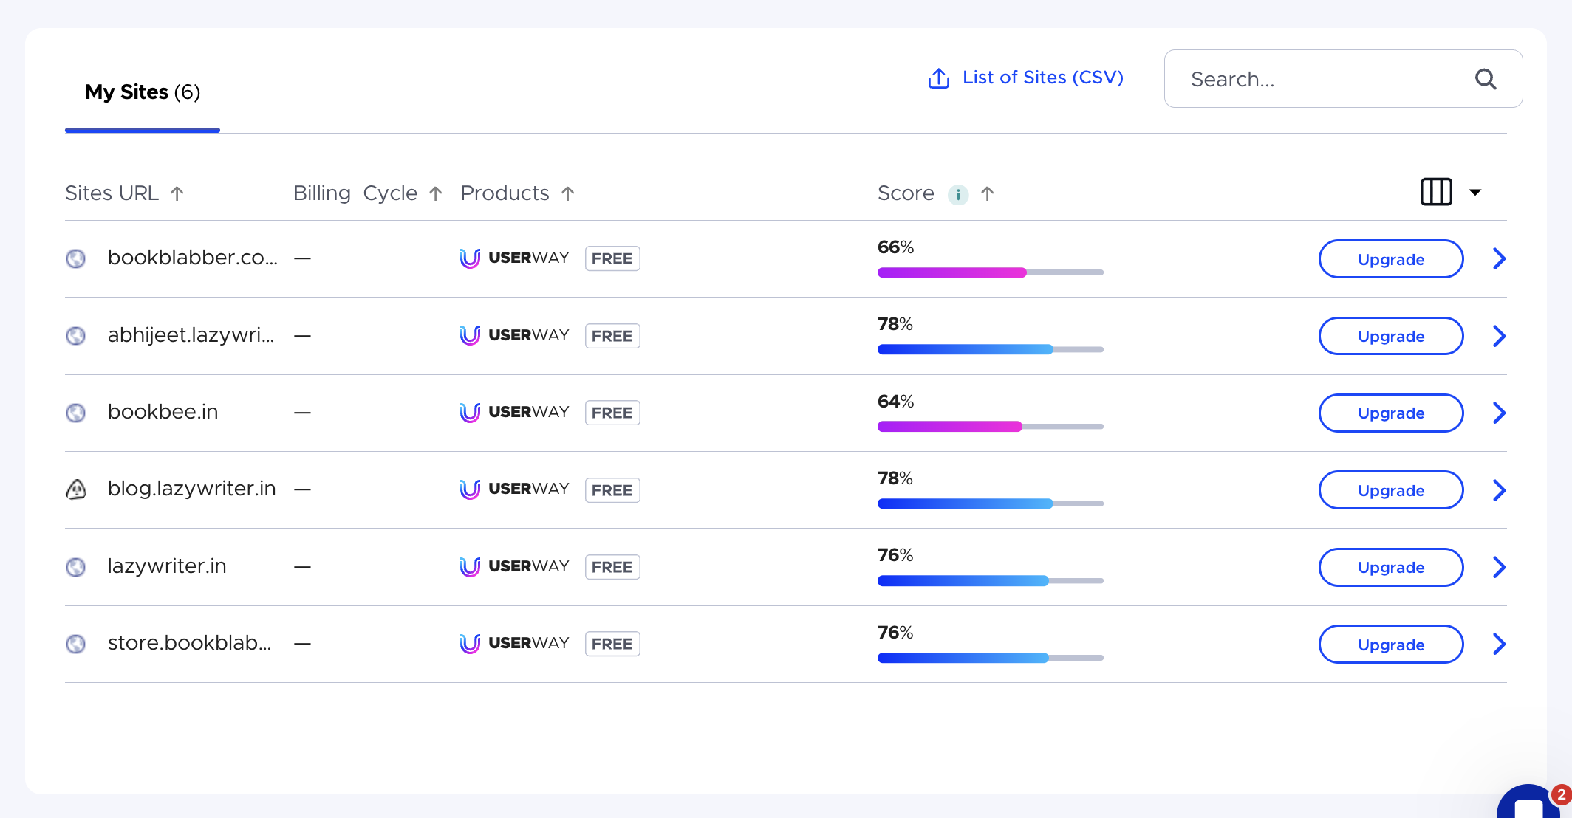Click the globe icon beside bookblabber.co...
The width and height of the screenshot is (1572, 818).
coord(76,258)
